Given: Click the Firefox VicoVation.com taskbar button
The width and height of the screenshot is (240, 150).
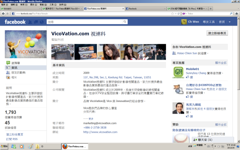Looking at the screenshot, I should click(75, 147).
